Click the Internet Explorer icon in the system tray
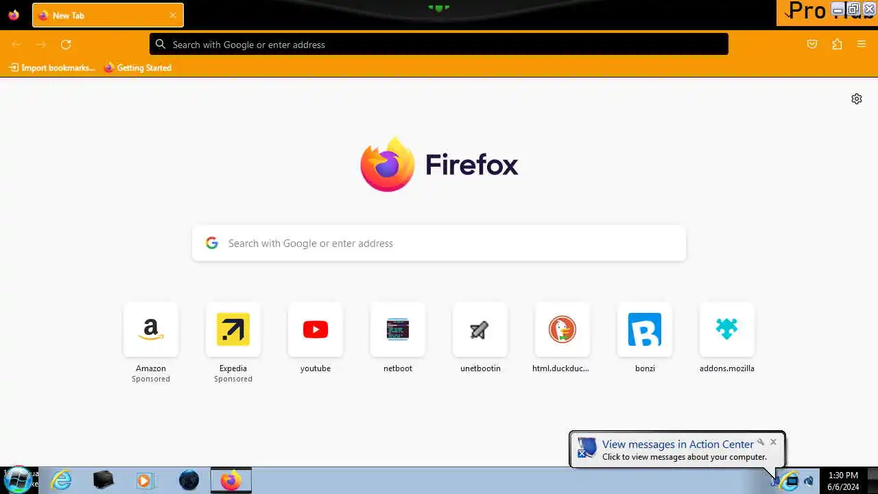The height and width of the screenshot is (494, 878). click(x=790, y=481)
